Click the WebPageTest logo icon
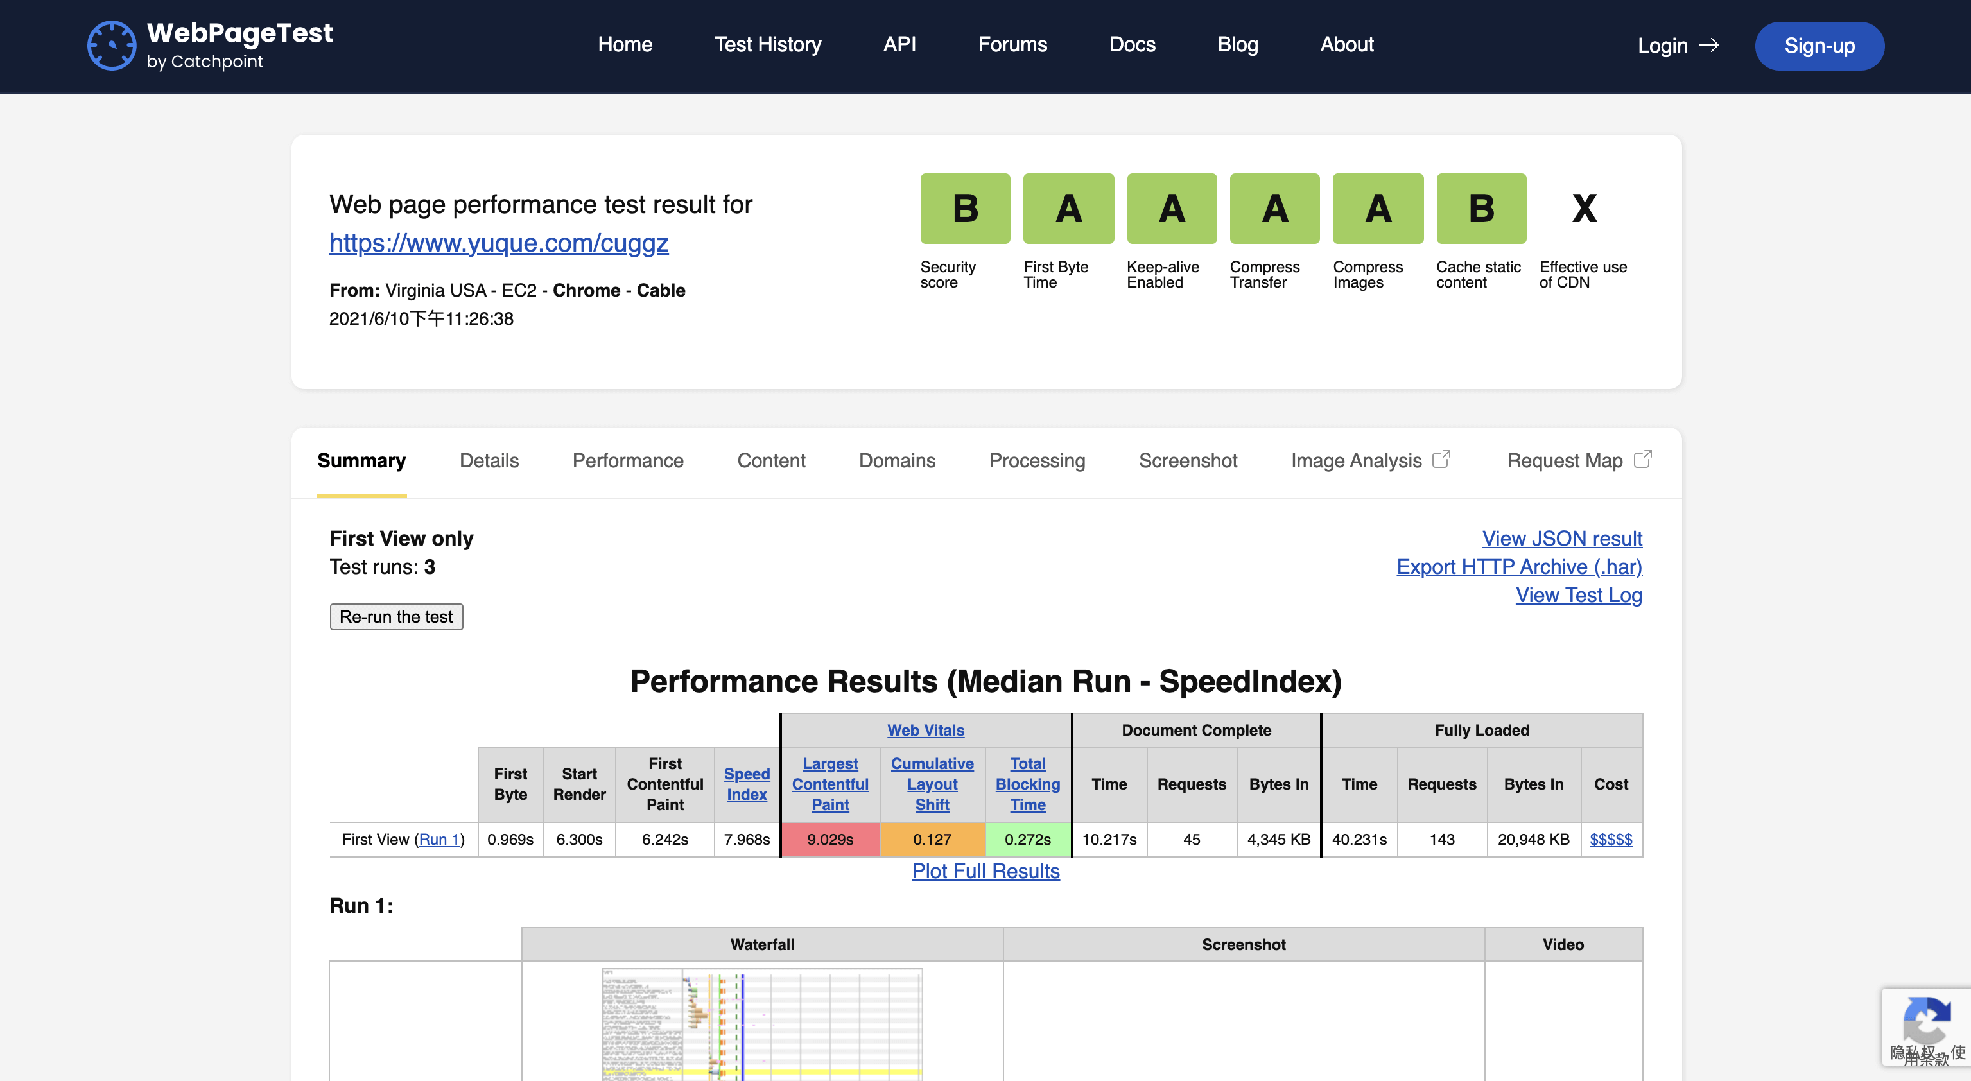The height and width of the screenshot is (1081, 1971). click(x=112, y=46)
